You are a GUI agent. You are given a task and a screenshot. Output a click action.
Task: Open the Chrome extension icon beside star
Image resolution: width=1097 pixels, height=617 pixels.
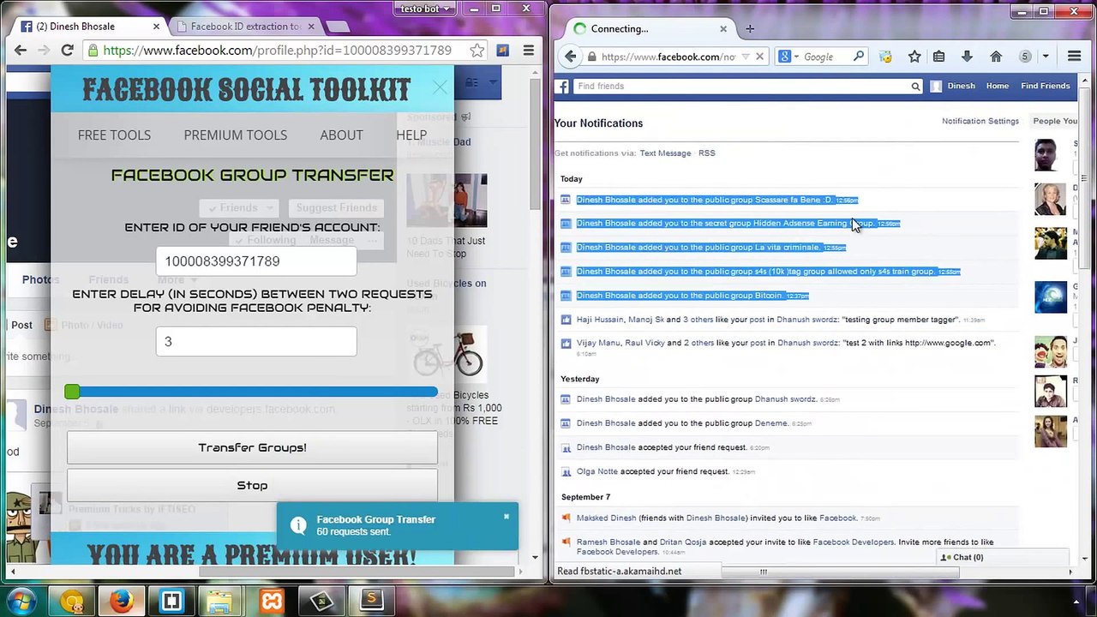503,51
